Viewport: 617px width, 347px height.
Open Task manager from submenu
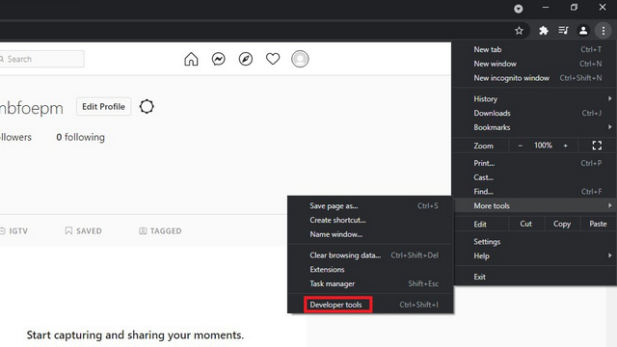(x=370, y=283)
